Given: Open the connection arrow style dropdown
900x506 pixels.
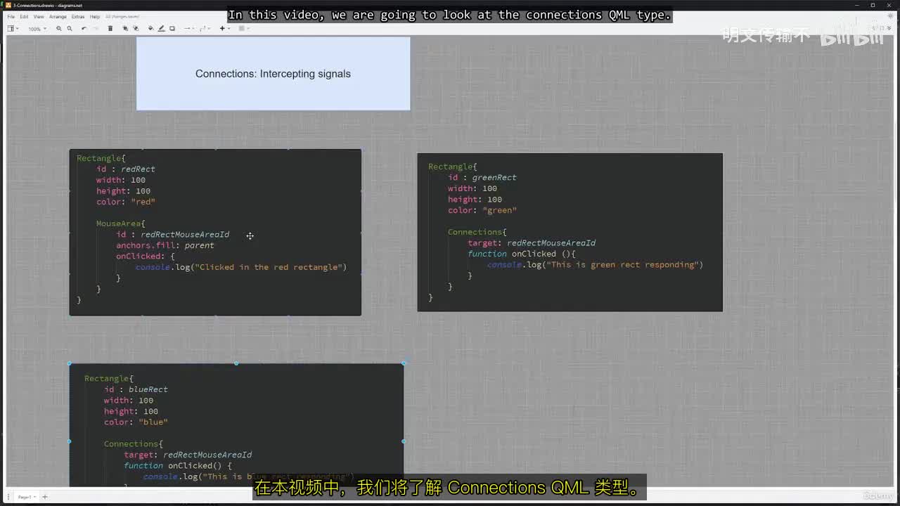Looking at the screenshot, I should click(188, 28).
